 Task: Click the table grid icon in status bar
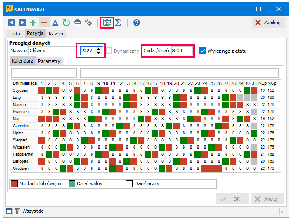9,211
